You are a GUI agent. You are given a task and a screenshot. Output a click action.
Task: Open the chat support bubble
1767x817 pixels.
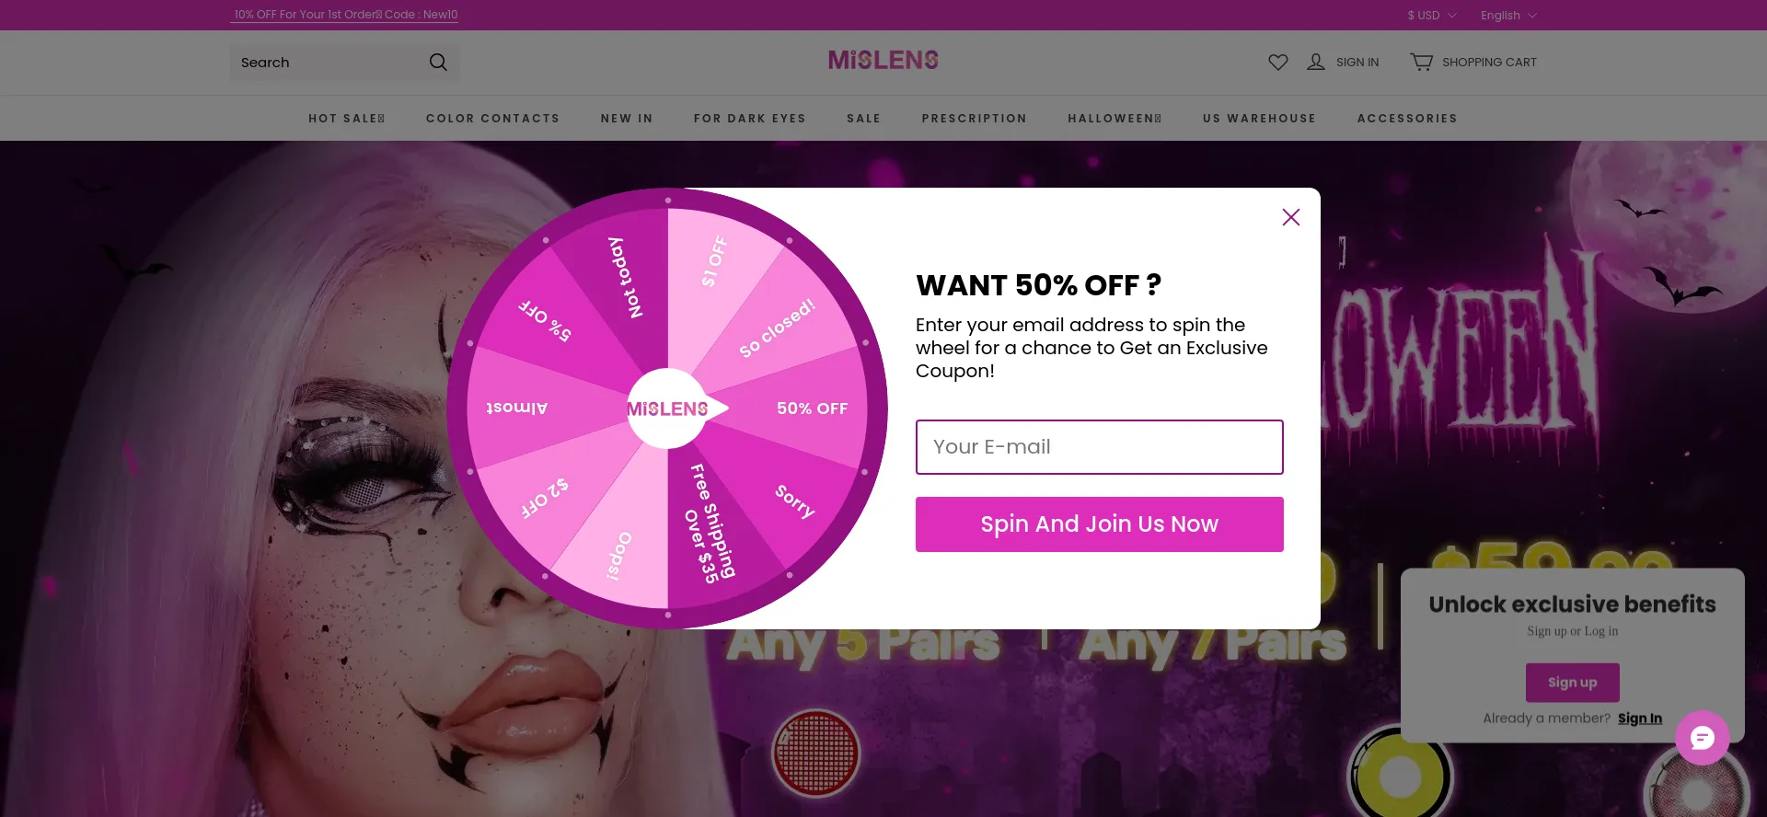[x=1702, y=738]
